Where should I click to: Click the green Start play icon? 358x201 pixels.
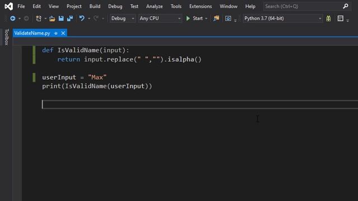188,18
